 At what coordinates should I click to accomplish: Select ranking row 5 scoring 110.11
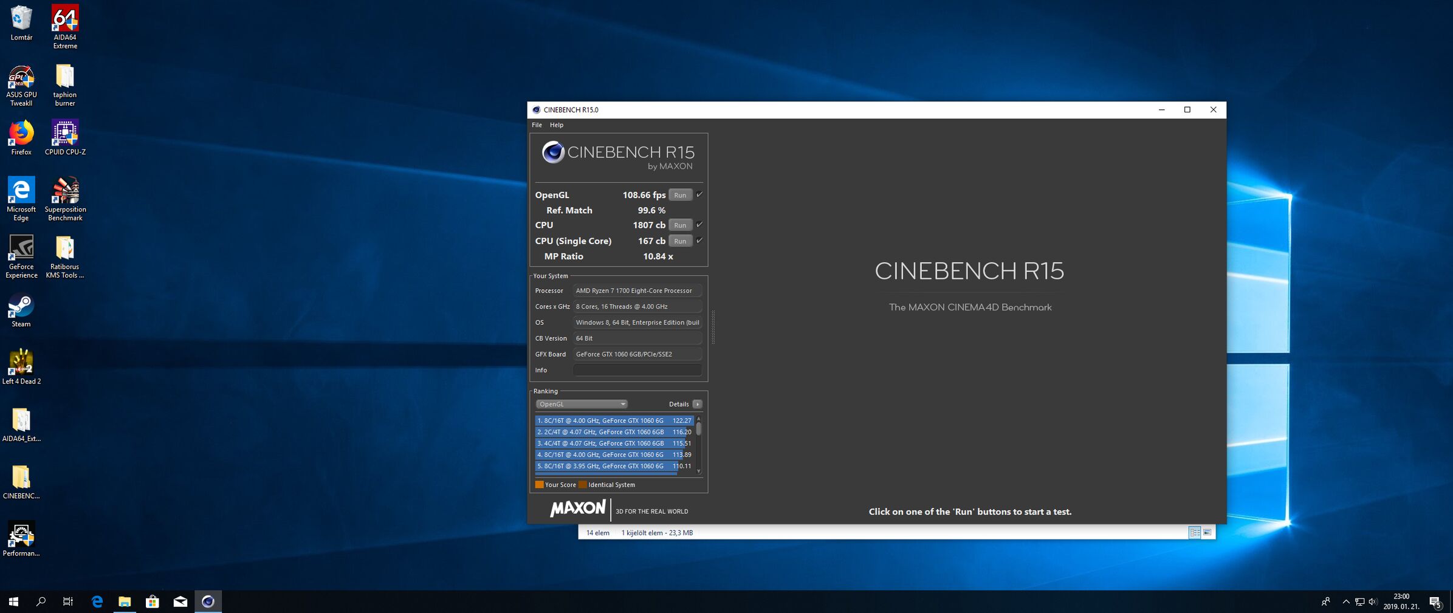(614, 466)
